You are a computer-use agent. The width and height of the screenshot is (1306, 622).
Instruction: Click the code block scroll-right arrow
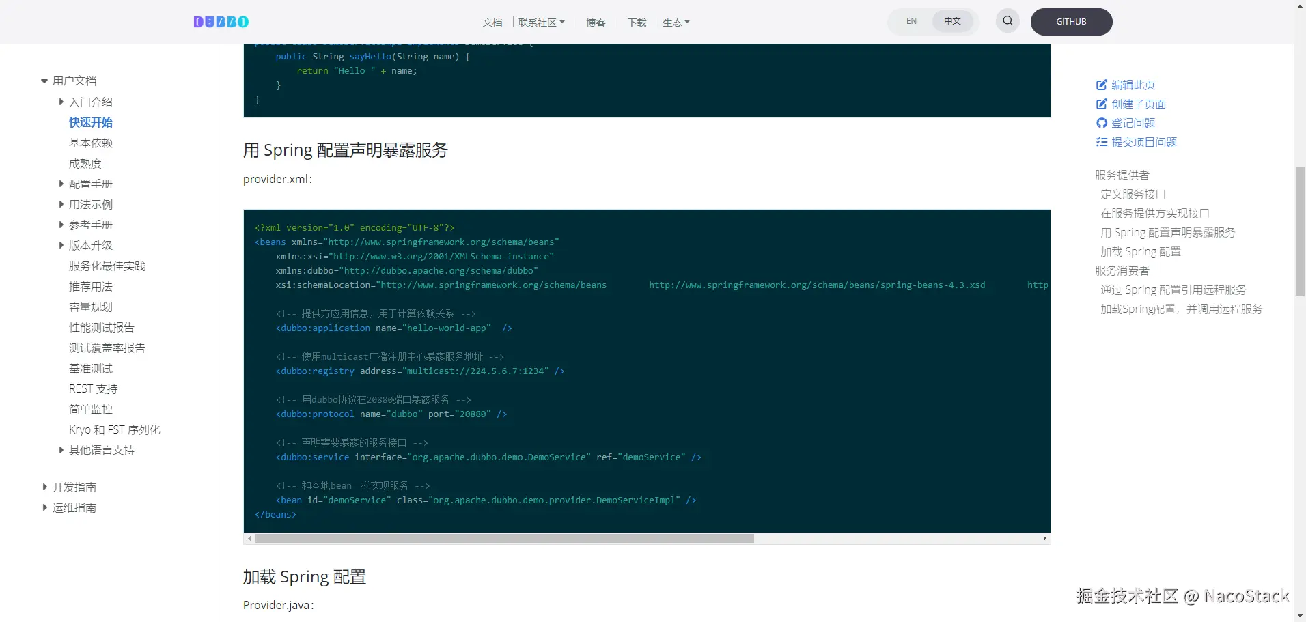(x=1044, y=539)
